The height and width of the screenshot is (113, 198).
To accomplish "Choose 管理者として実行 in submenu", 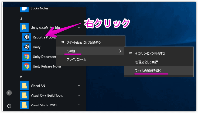I will click(159, 62).
